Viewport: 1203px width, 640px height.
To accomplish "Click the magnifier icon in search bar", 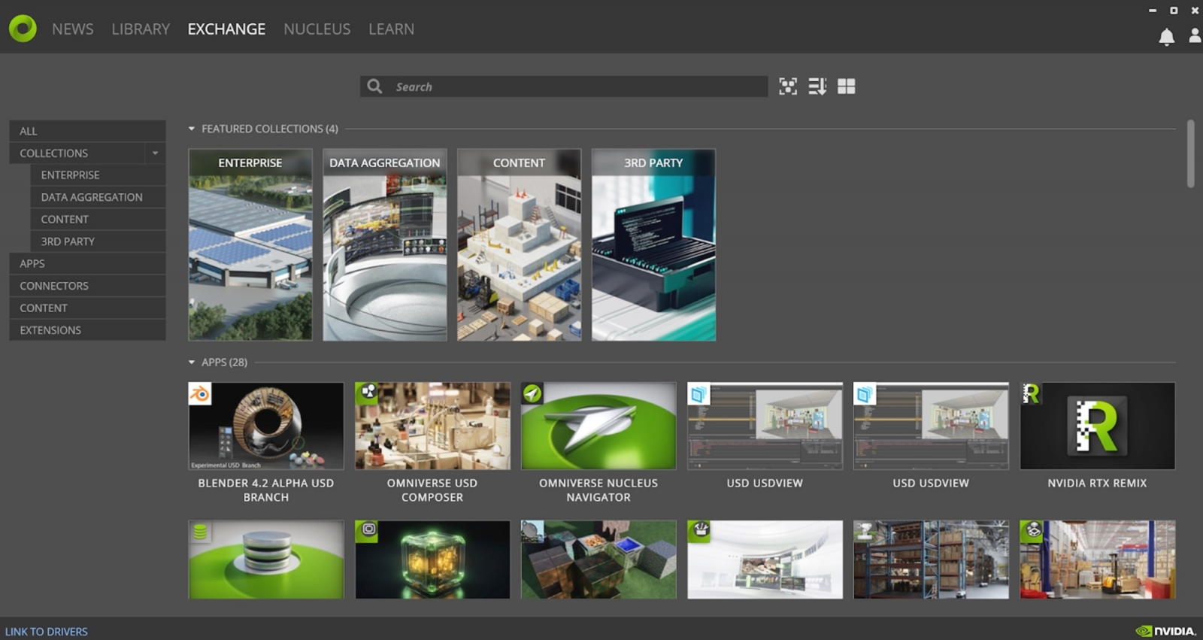I will pos(374,86).
